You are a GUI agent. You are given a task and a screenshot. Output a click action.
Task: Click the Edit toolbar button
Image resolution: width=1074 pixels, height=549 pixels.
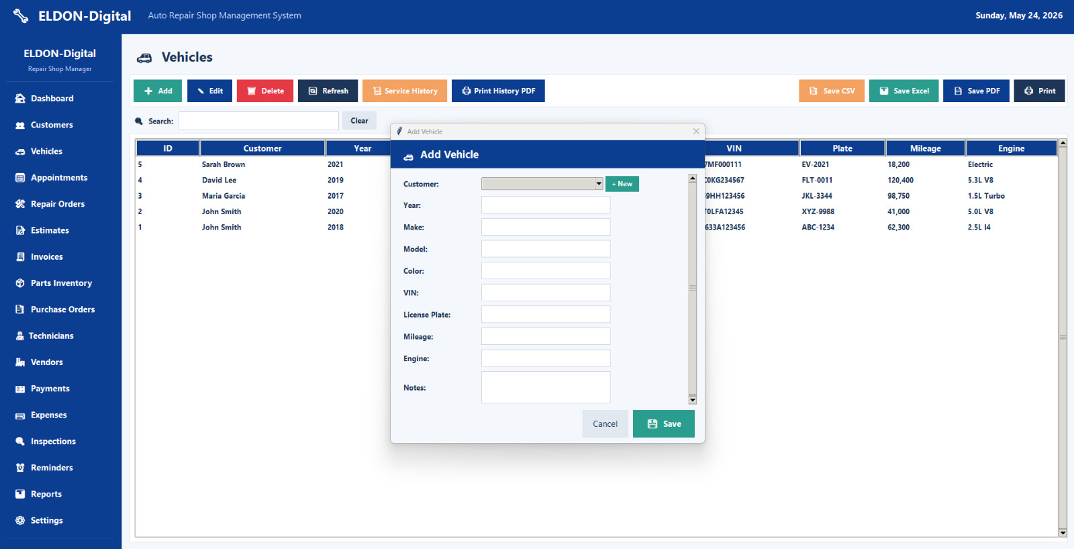point(209,91)
